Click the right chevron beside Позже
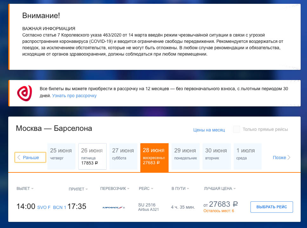The height and width of the screenshot is (228, 307). click(289, 158)
